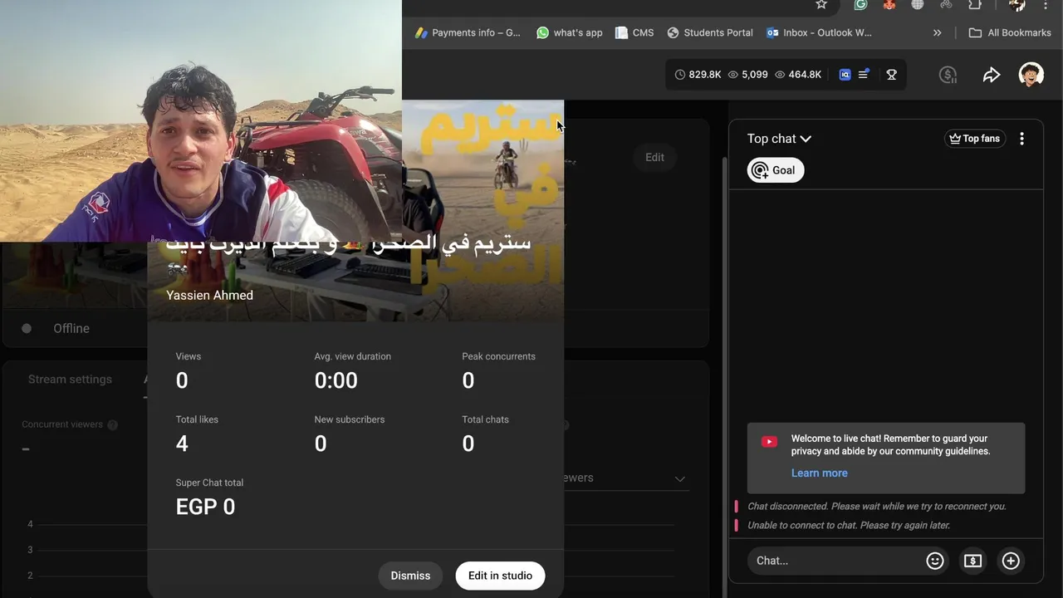Open the Chrome three-dot menu
This screenshot has width=1063, height=598.
click(x=1046, y=5)
